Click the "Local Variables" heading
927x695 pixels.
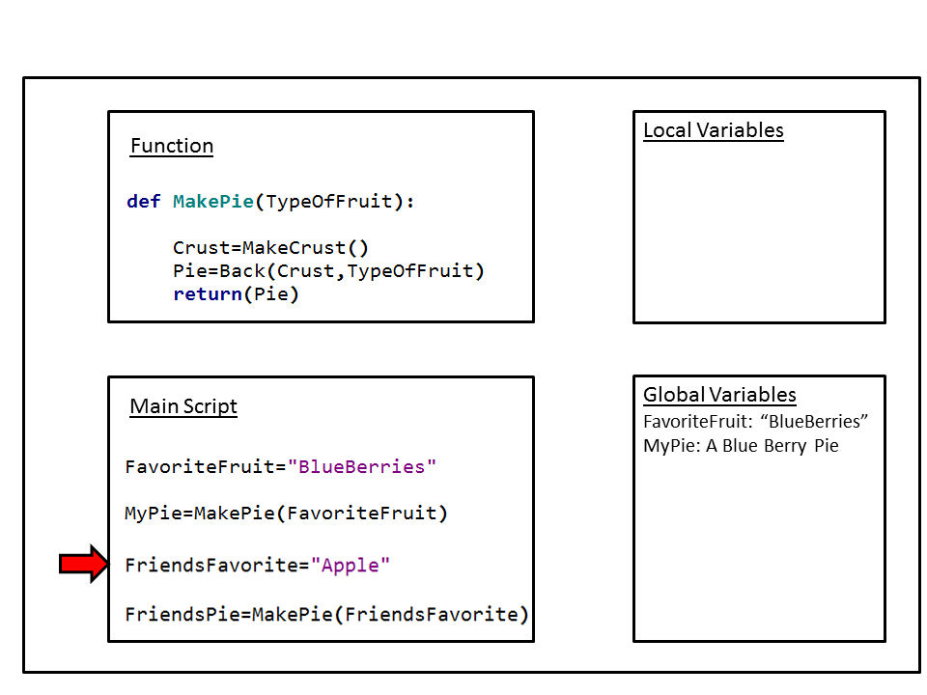pos(713,131)
